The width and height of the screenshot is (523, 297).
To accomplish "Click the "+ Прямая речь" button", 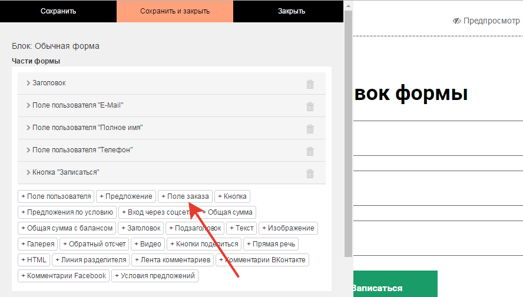I will pos(271,244).
